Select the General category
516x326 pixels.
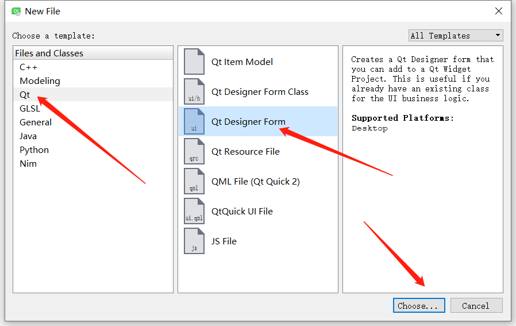93,122
